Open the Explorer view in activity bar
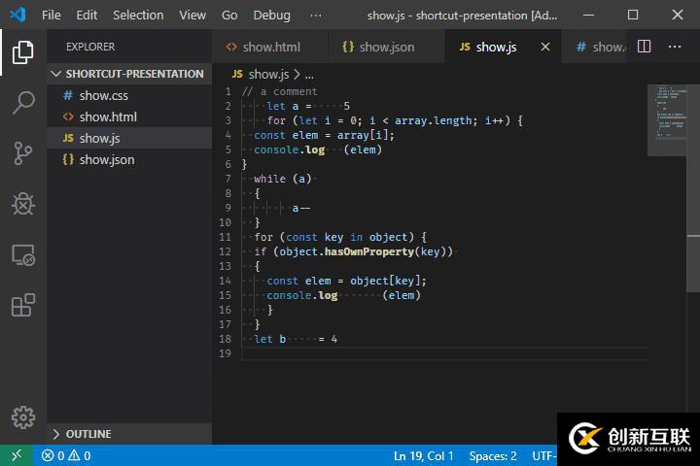The width and height of the screenshot is (700, 466). pos(22,52)
